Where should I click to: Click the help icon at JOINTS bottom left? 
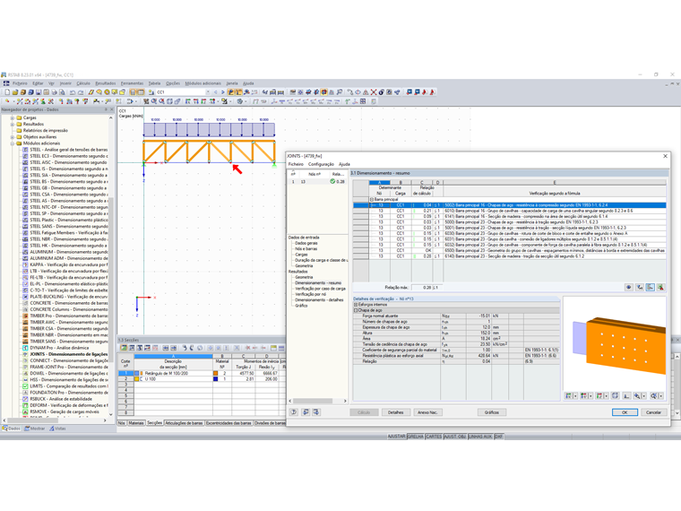pyautogui.click(x=294, y=411)
